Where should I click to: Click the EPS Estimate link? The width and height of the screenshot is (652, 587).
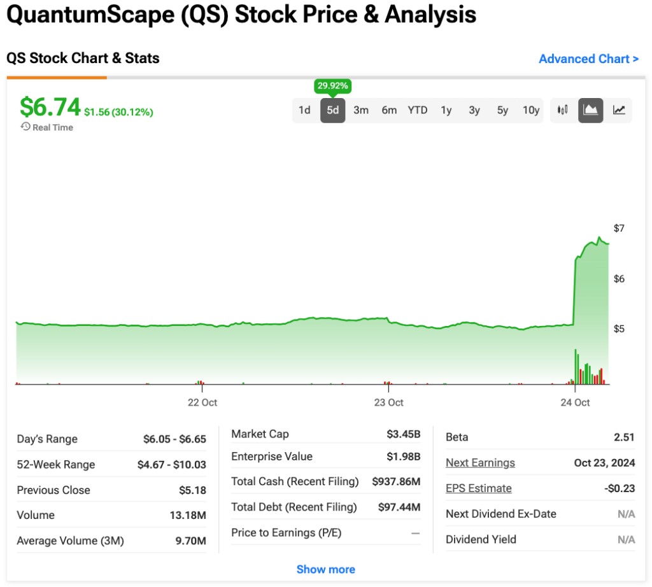coord(478,488)
